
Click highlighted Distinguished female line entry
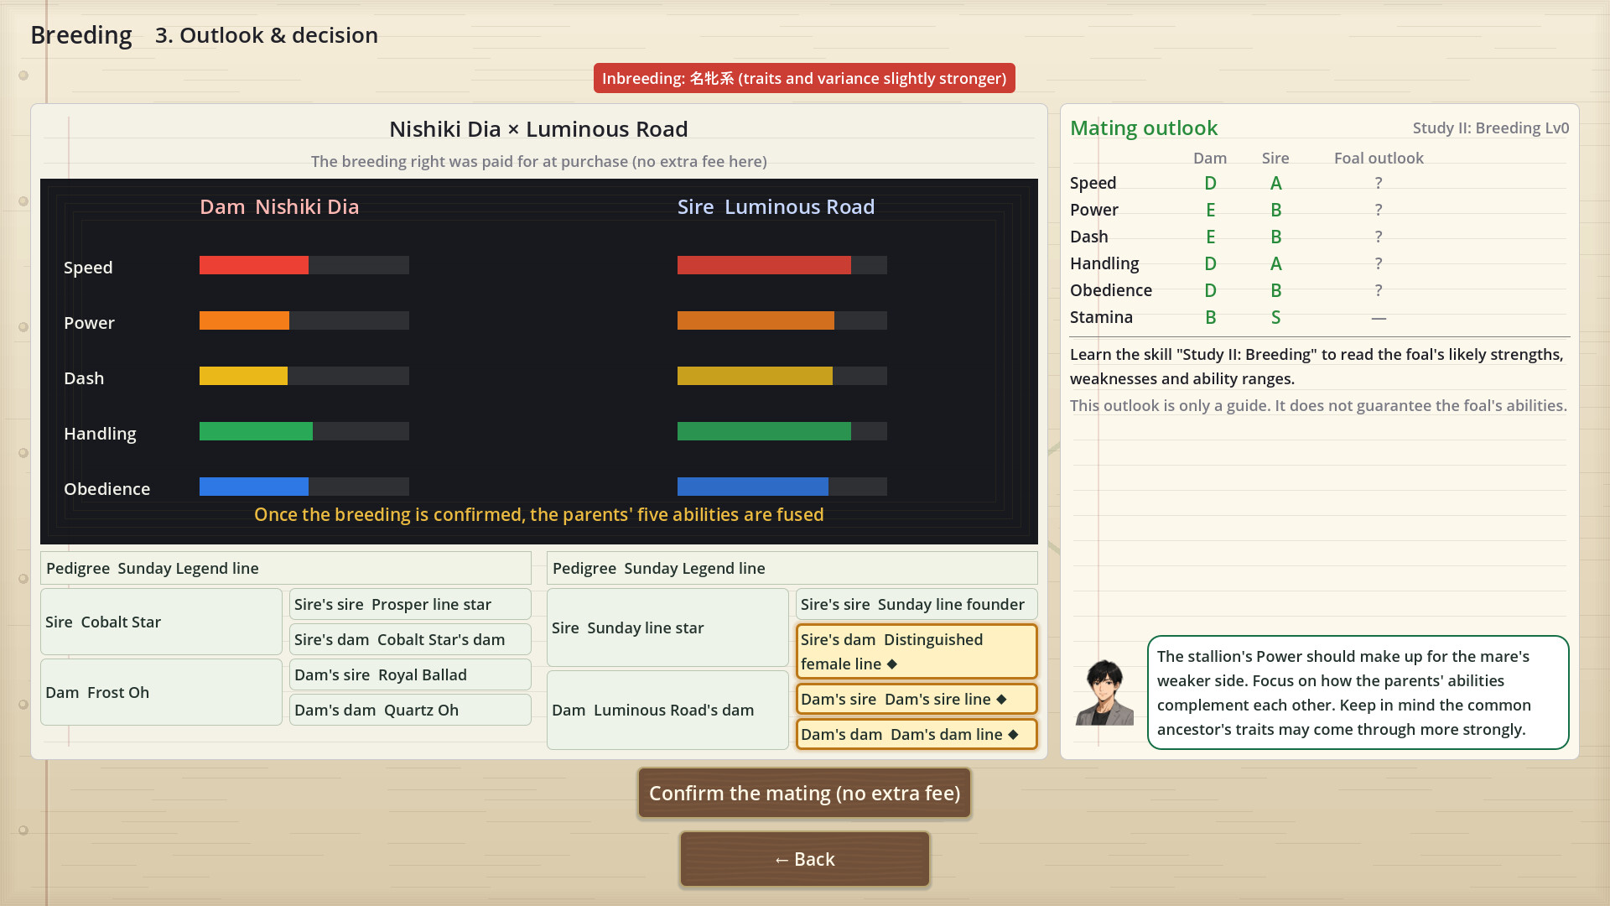(x=917, y=651)
